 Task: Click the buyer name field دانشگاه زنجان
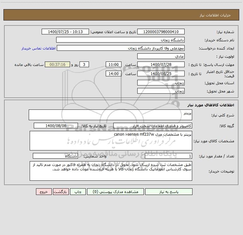coord(120,40)
